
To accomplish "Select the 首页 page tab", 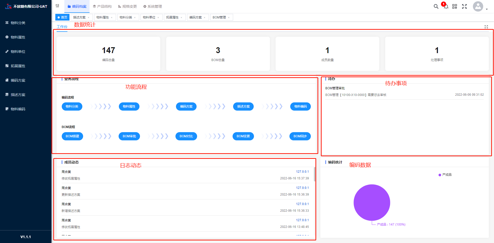I will (62, 17).
